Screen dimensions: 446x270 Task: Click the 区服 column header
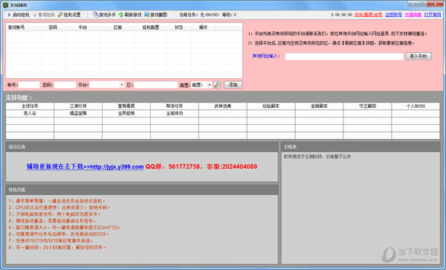point(117,28)
